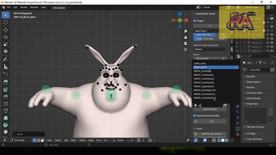Image resolution: width=276 pixels, height=155 pixels.
Task: Enable the Fingers checkbox
Action: click(x=194, y=21)
